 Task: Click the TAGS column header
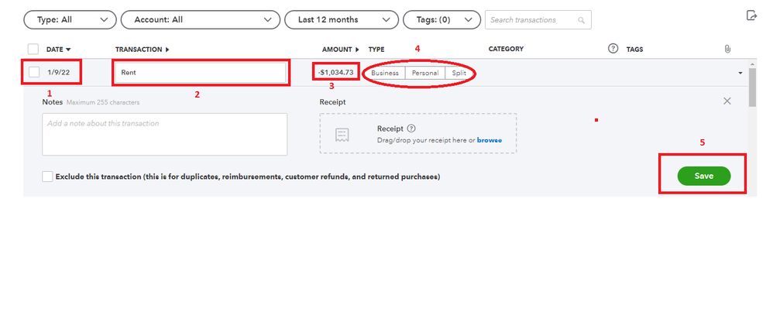click(634, 50)
